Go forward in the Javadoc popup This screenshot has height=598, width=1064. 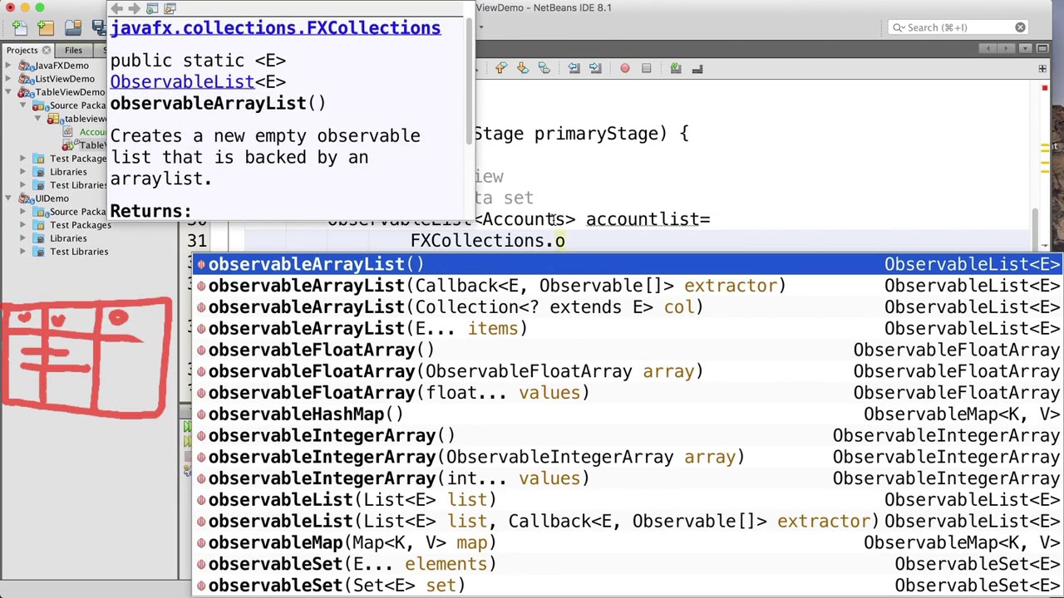click(134, 8)
